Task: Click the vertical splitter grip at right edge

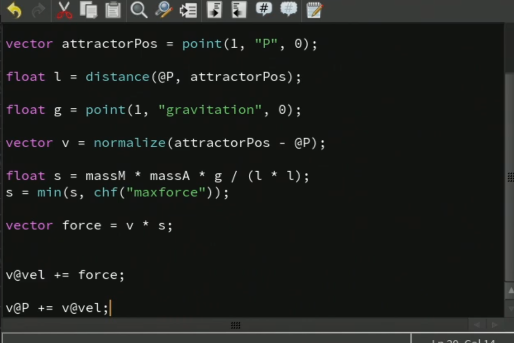Action: click(511, 177)
